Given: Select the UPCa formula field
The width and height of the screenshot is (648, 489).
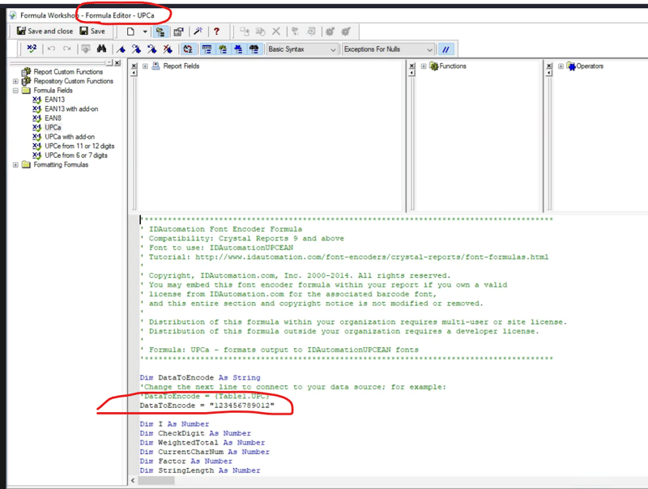Looking at the screenshot, I should point(53,128).
